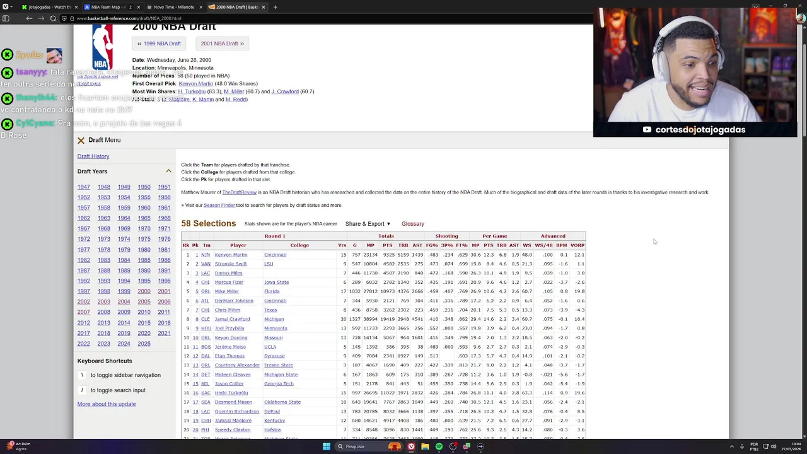
Task: View site info via the padlock icon
Action: [71, 18]
